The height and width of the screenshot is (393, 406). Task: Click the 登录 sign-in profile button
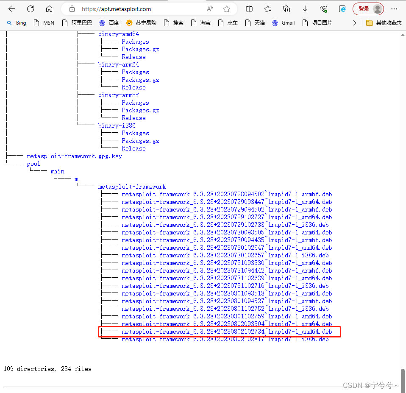click(368, 9)
